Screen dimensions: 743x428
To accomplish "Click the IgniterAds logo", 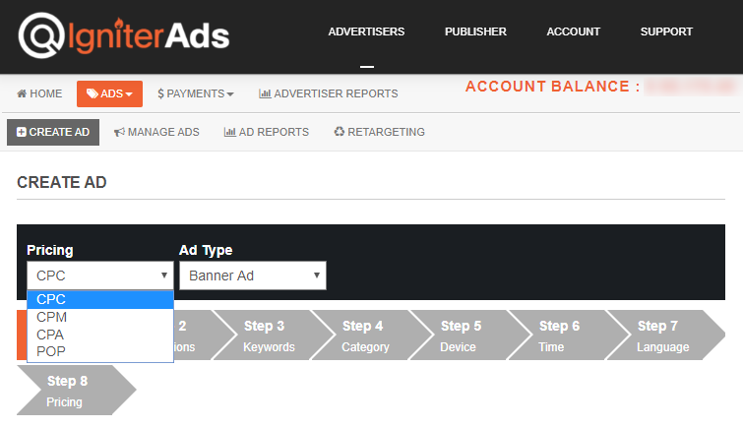I will (124, 35).
